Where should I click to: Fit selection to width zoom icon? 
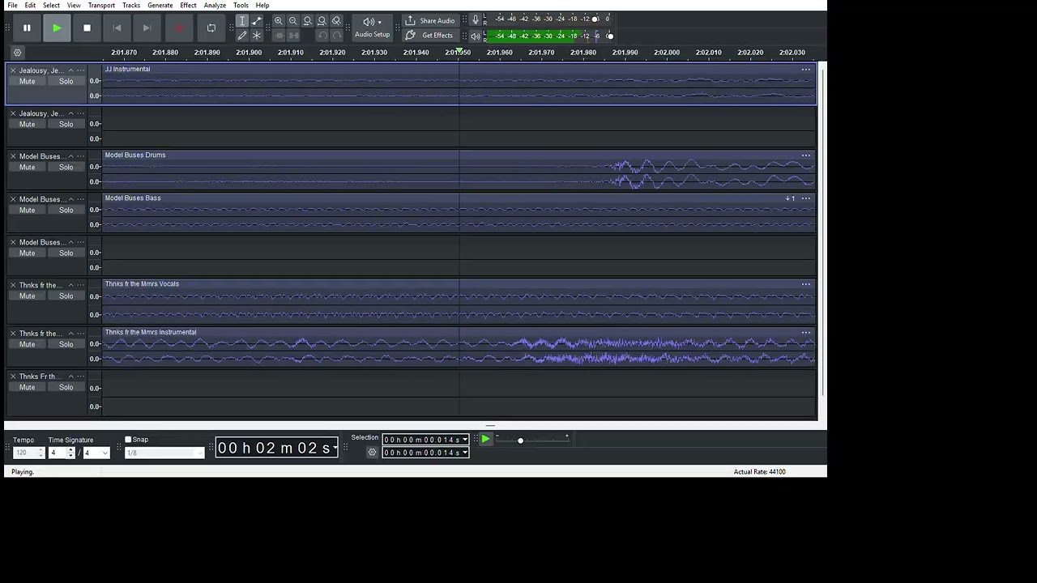click(308, 21)
